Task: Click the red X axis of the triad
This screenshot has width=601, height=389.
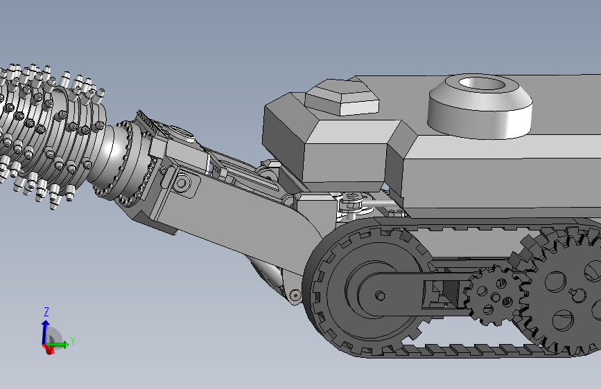Action: [x=49, y=349]
